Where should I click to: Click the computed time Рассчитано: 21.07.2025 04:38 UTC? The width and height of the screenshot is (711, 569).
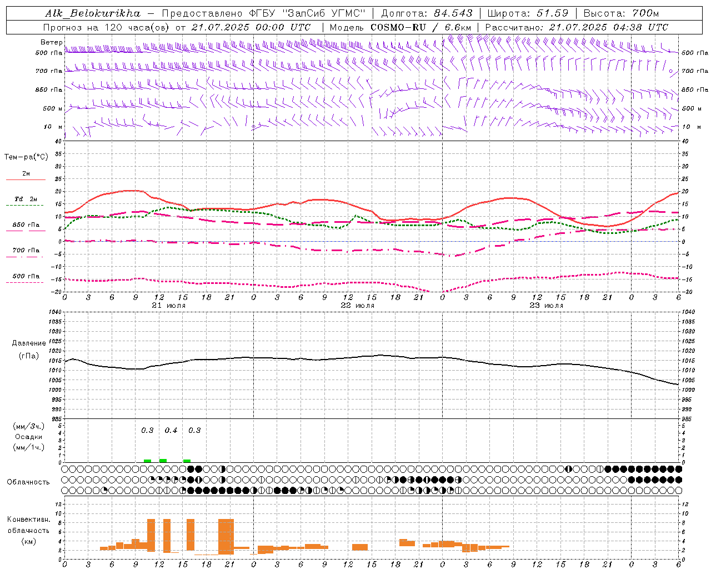(577, 27)
